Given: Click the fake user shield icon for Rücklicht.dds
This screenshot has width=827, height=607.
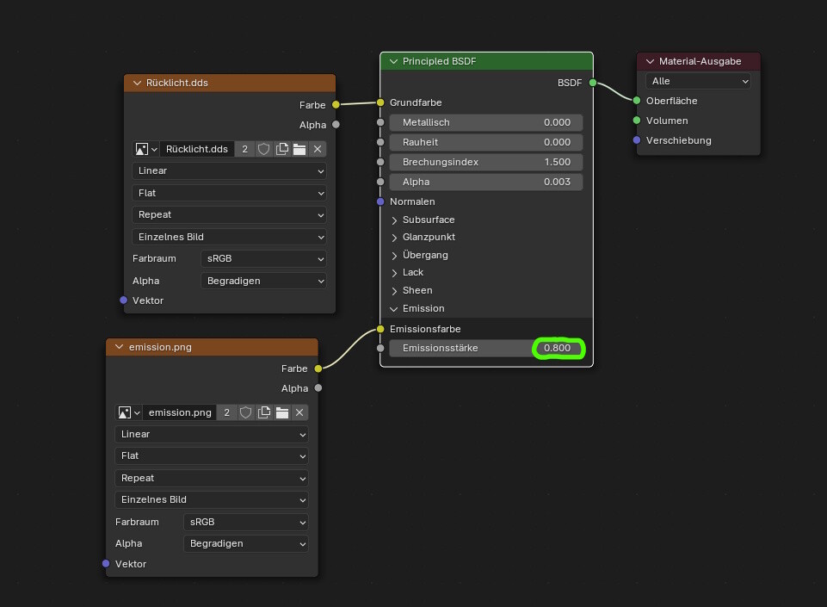Looking at the screenshot, I should [263, 149].
